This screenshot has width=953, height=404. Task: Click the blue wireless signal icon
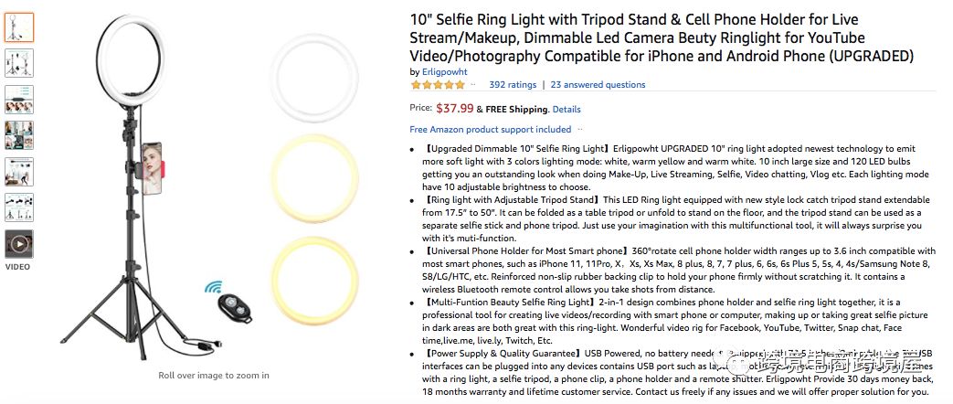213,287
